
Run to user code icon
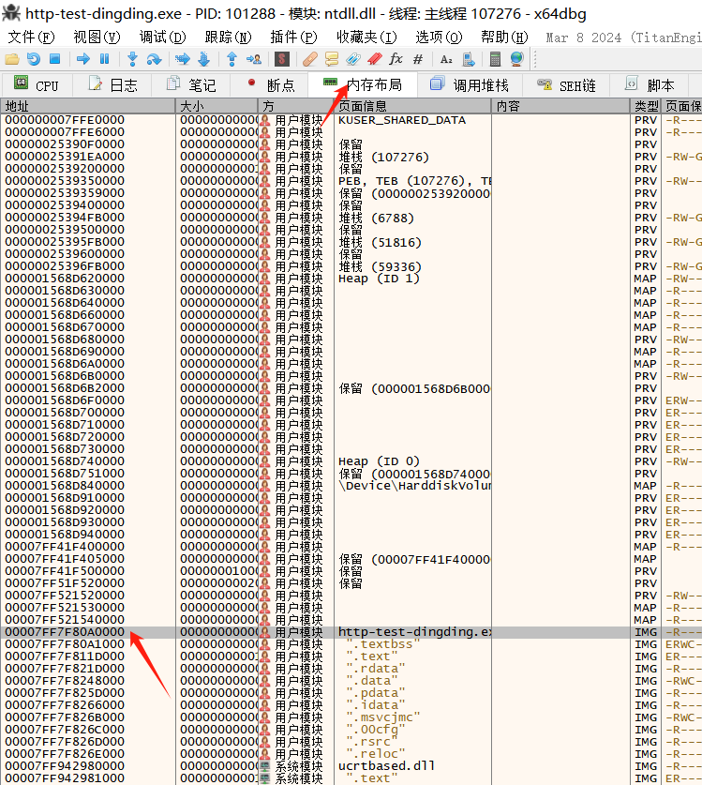click(x=254, y=59)
